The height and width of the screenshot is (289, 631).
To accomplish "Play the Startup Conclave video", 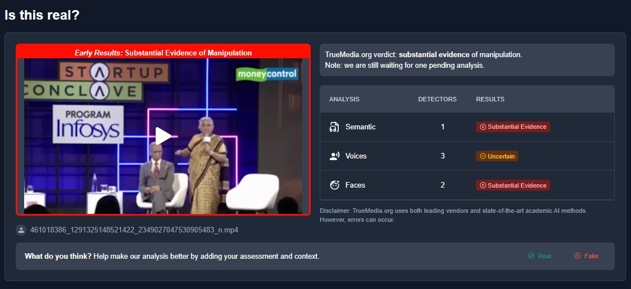I will 163,136.
